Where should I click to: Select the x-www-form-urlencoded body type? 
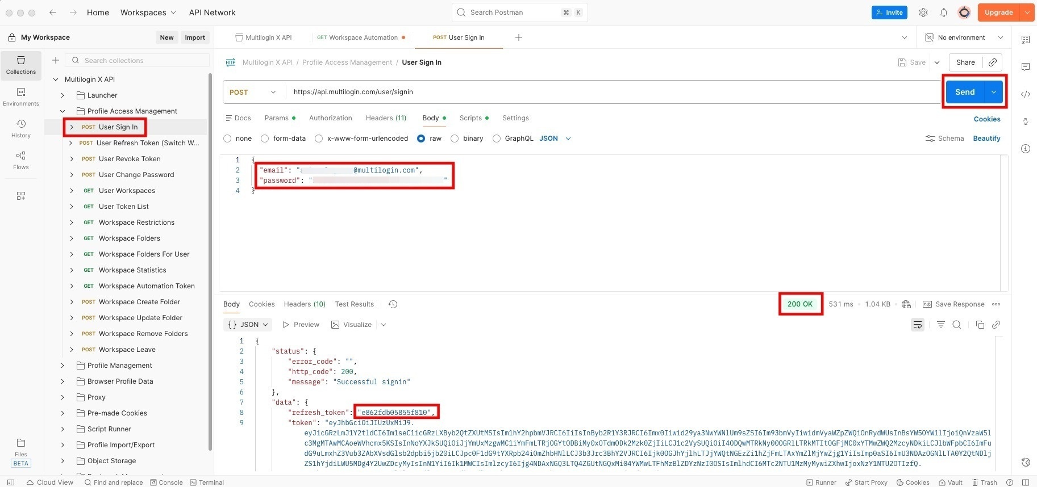[x=319, y=138]
